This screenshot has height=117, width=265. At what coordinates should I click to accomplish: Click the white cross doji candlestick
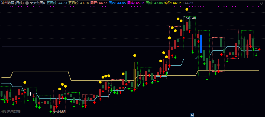click(30, 94)
